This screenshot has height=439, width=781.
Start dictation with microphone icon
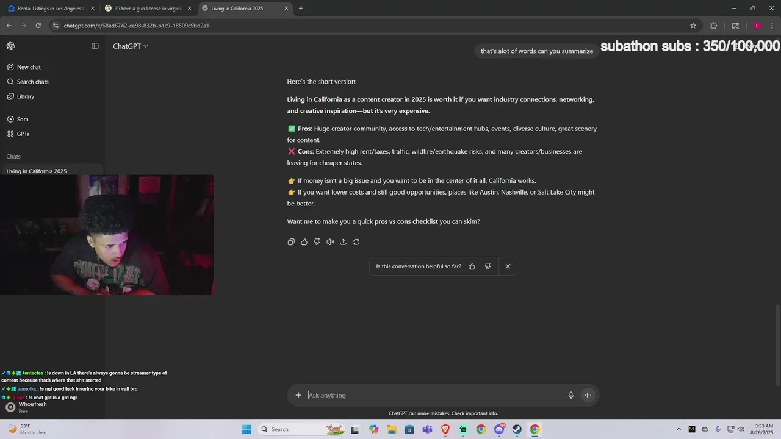click(x=571, y=395)
